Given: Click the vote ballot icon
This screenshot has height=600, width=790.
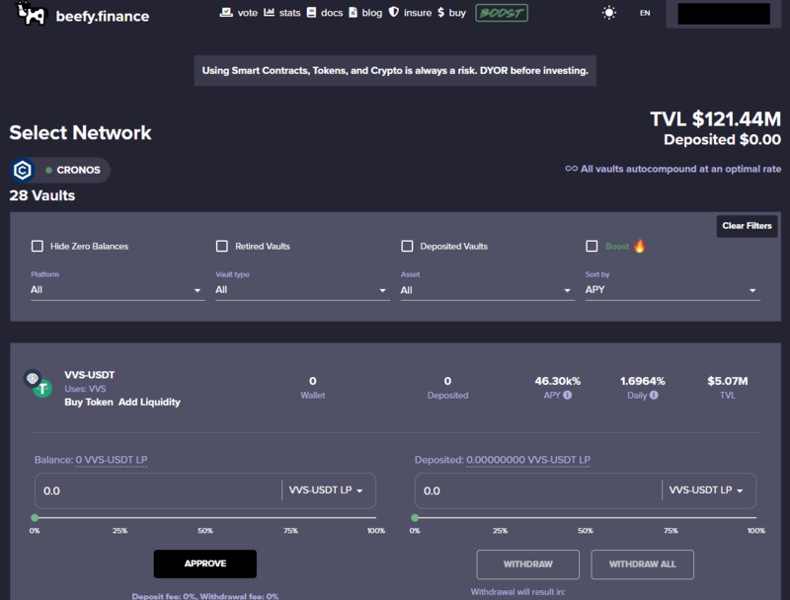Looking at the screenshot, I should 226,12.
